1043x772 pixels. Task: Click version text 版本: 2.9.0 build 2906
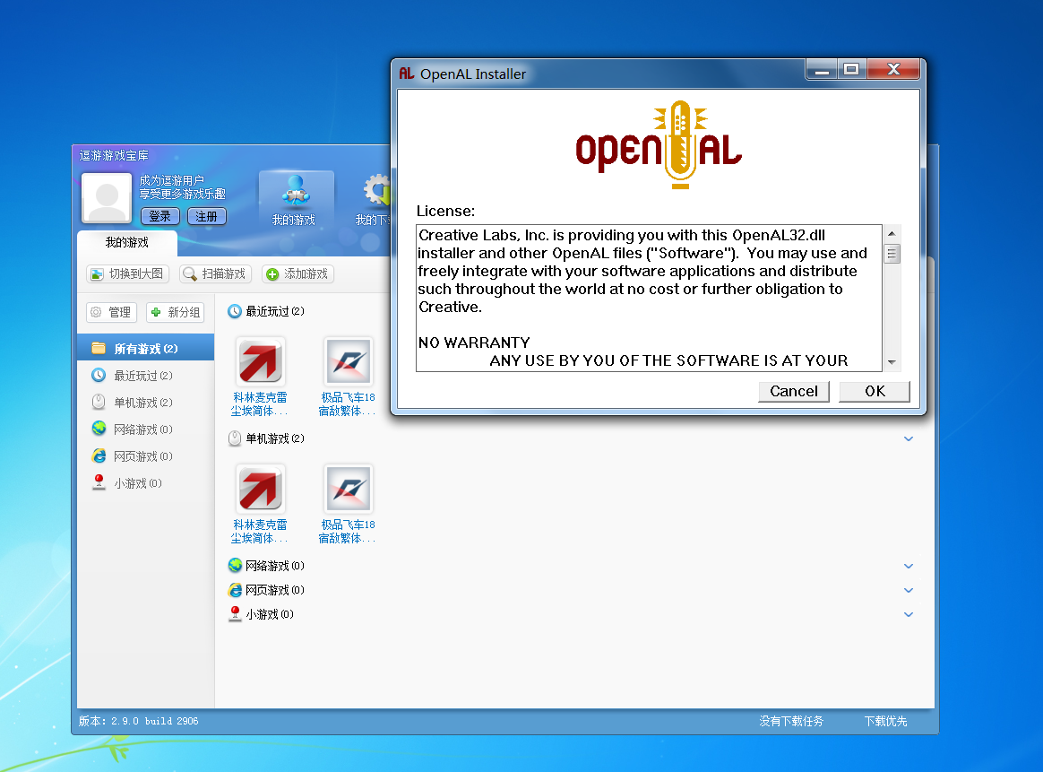[x=138, y=721]
